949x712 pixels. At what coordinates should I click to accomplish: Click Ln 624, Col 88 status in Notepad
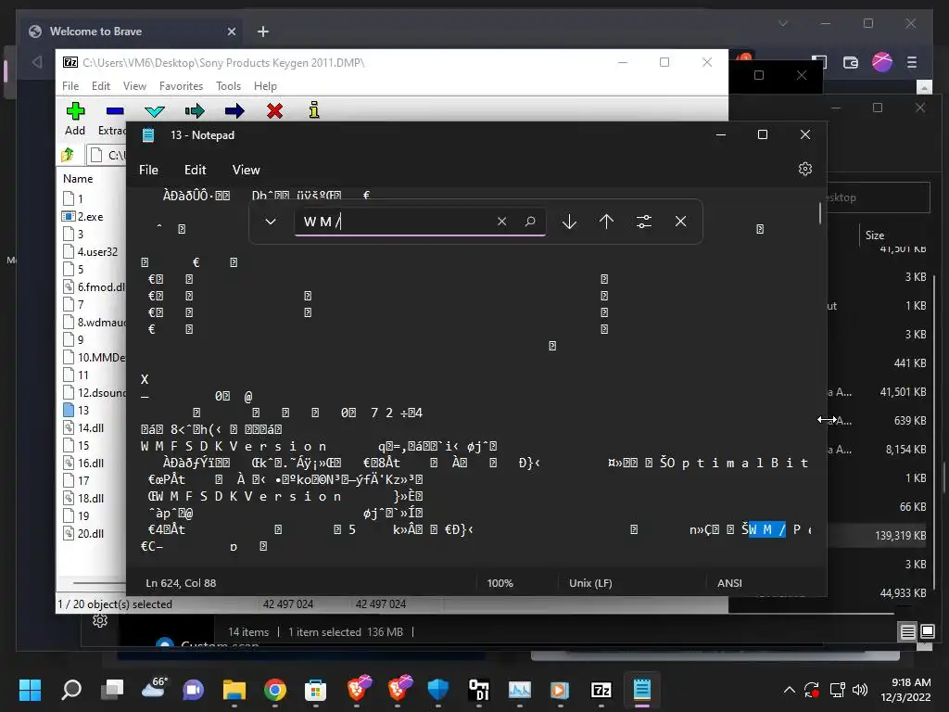[181, 583]
